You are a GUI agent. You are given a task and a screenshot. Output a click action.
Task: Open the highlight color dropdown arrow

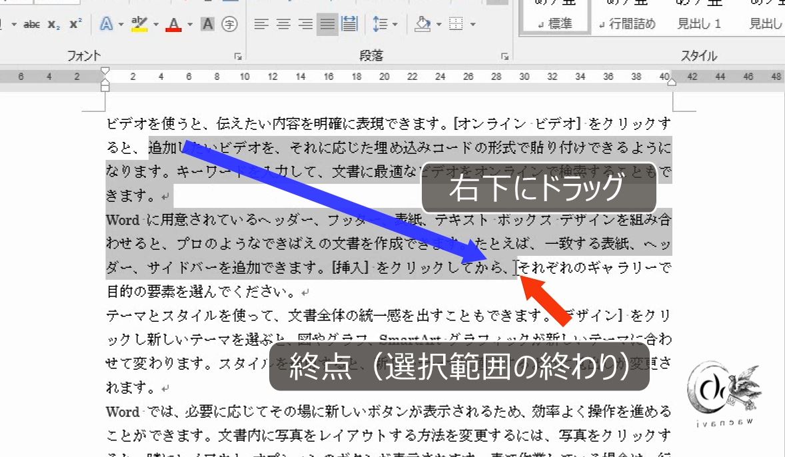156,24
